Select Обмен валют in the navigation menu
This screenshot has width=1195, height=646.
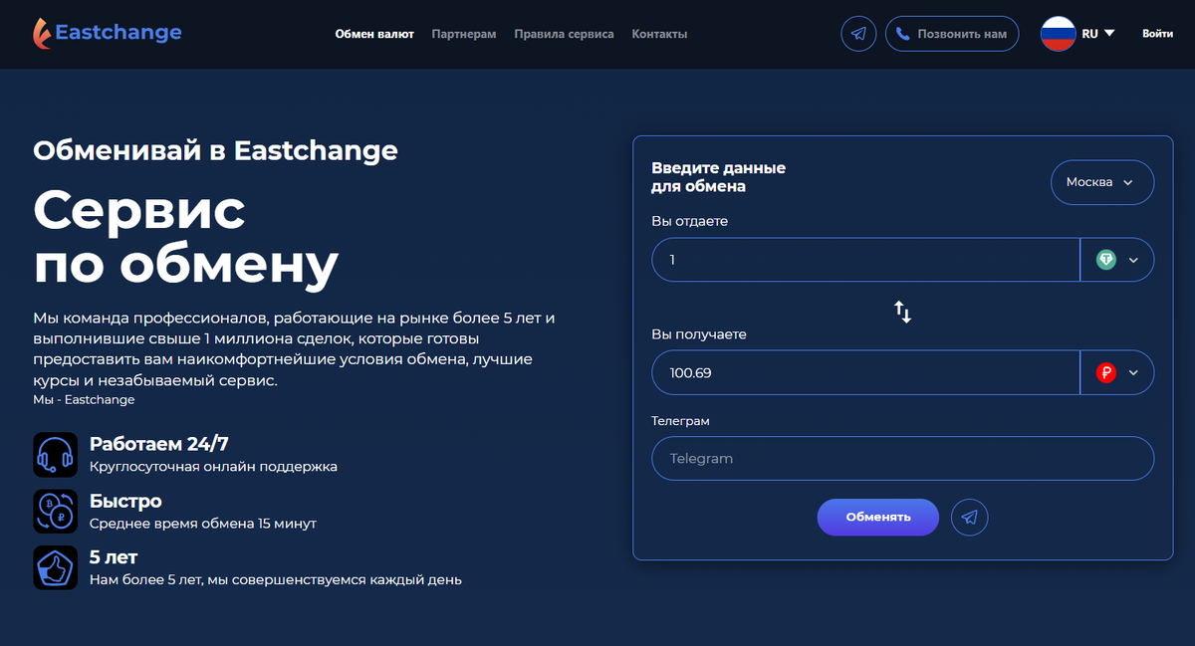[x=374, y=33]
